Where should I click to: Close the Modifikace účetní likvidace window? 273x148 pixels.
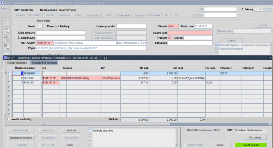pos(270,58)
